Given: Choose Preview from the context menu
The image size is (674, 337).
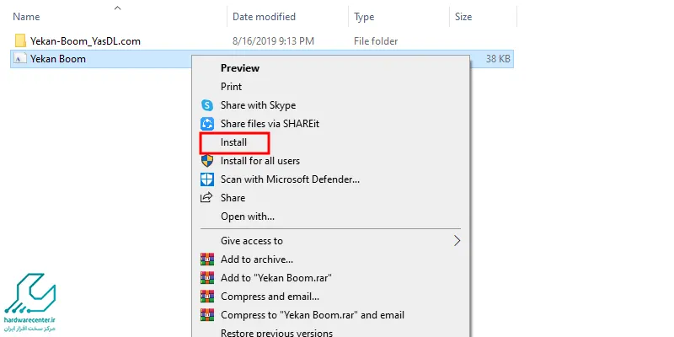Looking at the screenshot, I should [x=240, y=68].
